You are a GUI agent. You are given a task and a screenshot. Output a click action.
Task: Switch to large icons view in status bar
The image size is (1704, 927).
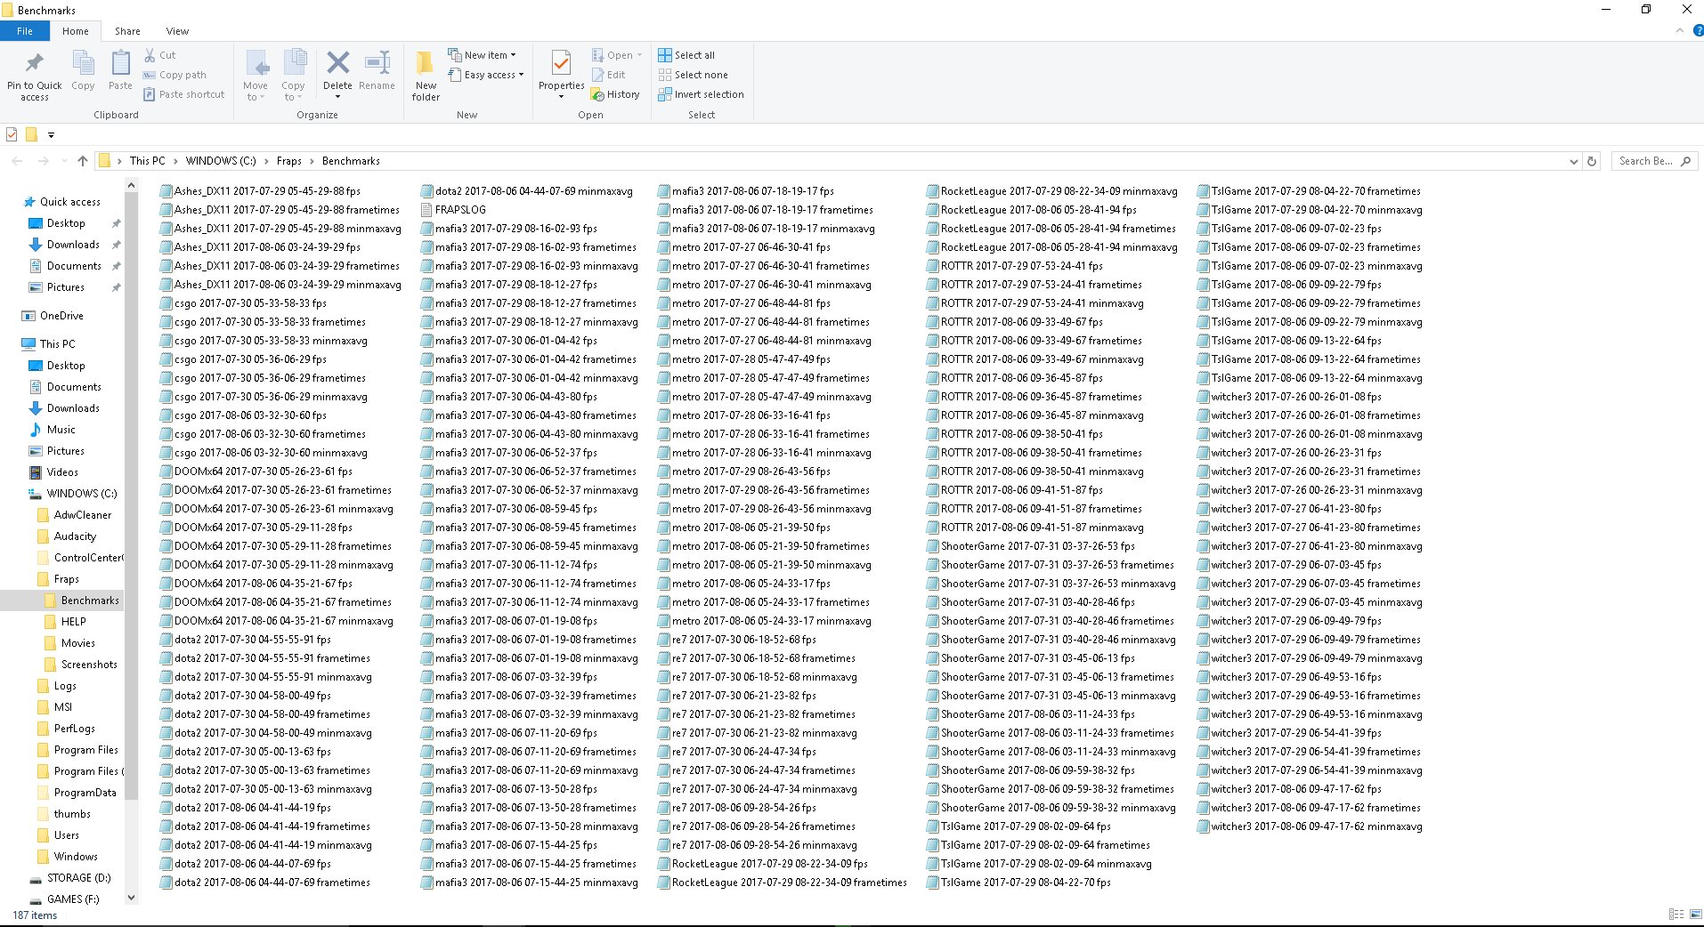click(1696, 914)
